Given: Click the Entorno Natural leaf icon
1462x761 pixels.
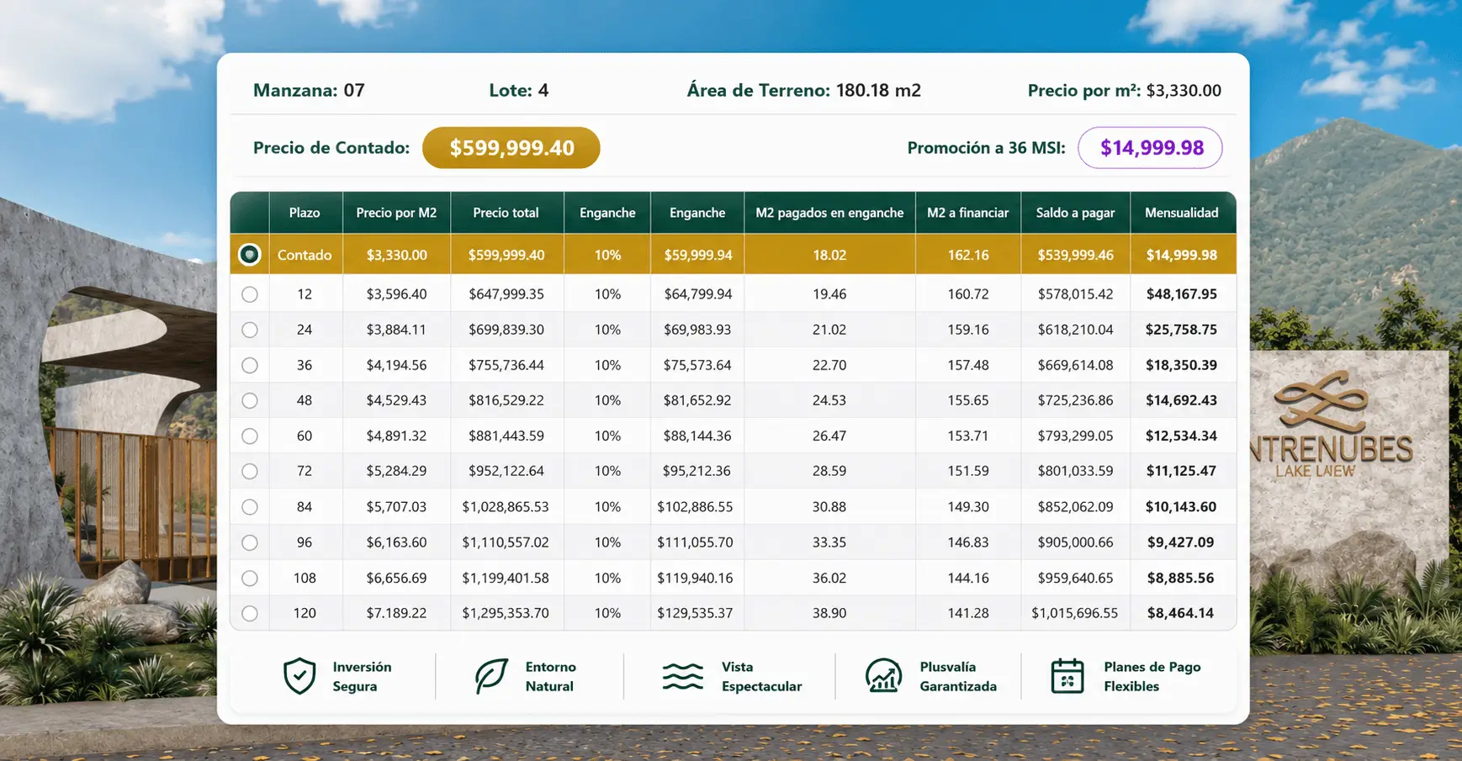Looking at the screenshot, I should coord(491,676).
